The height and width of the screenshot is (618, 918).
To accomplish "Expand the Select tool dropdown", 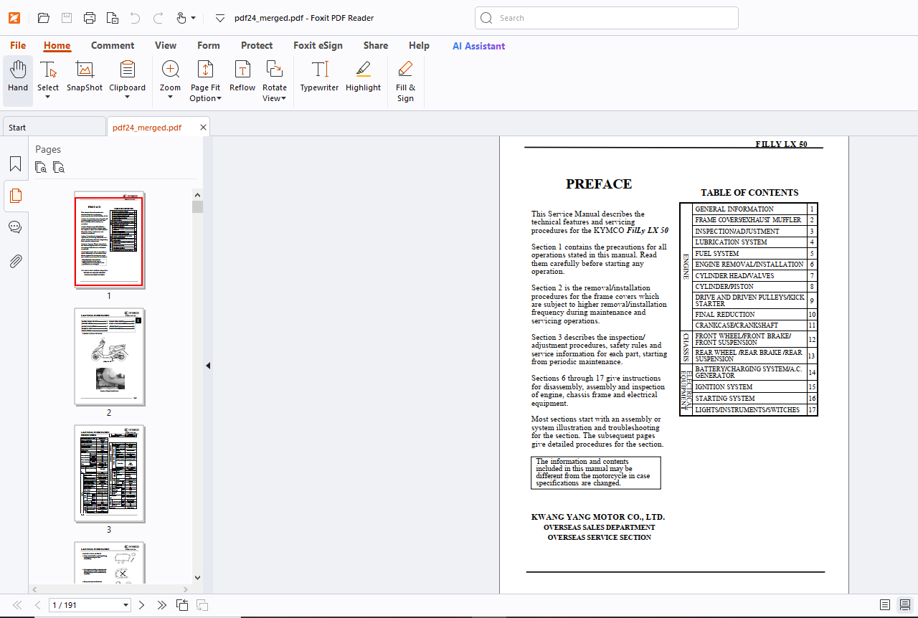I will (48, 98).
